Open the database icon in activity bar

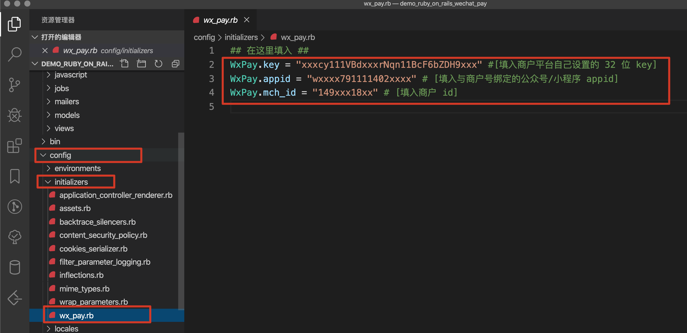(15, 267)
